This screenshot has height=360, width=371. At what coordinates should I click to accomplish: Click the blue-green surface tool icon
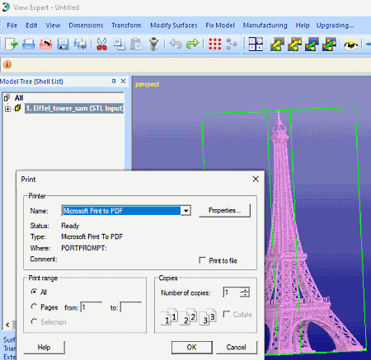click(x=312, y=44)
